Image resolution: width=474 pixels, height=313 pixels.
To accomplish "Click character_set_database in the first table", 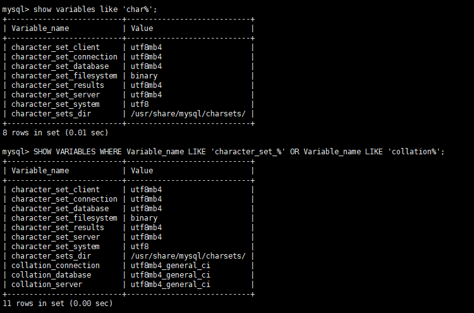I will (60, 66).
